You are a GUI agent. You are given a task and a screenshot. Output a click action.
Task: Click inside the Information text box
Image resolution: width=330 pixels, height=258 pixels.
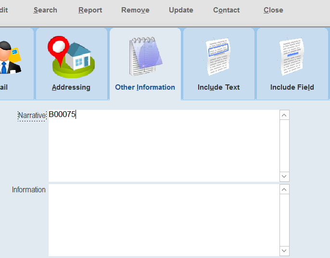tap(164, 220)
